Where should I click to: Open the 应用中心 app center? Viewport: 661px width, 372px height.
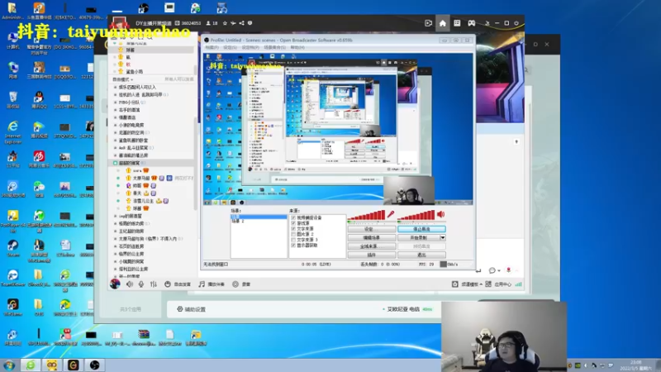[x=498, y=284]
